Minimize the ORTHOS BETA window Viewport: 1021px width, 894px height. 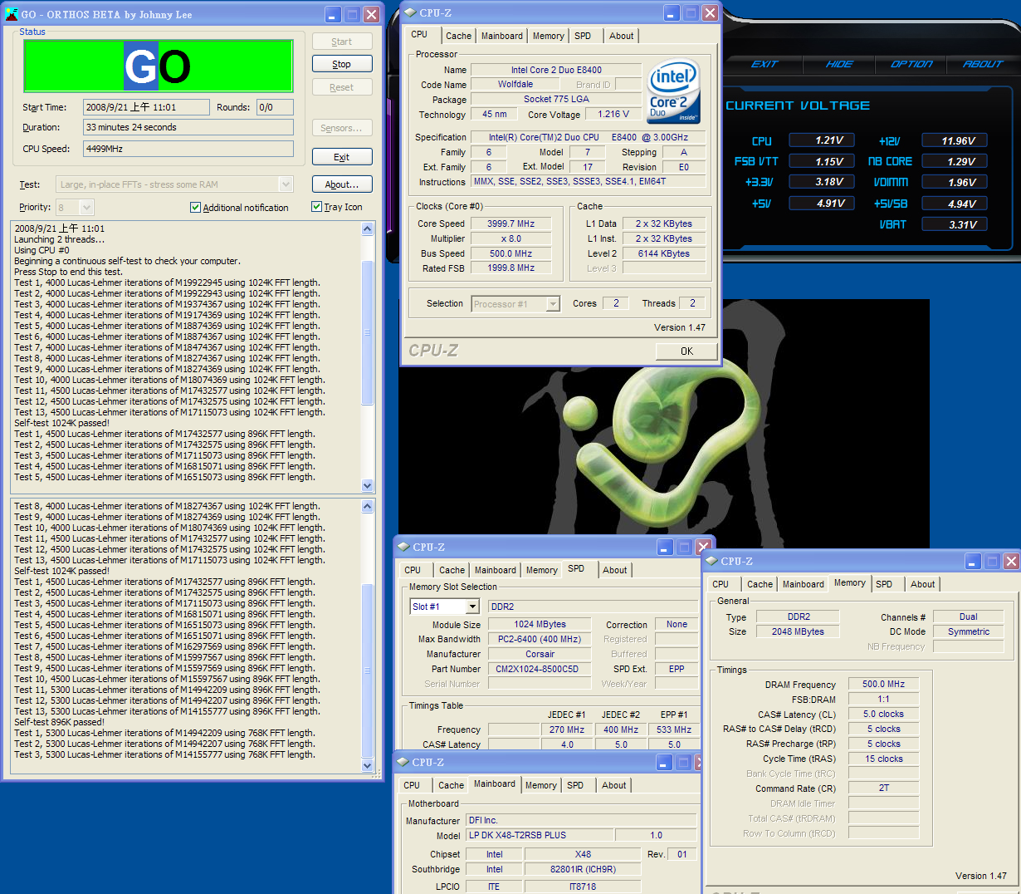(x=333, y=14)
